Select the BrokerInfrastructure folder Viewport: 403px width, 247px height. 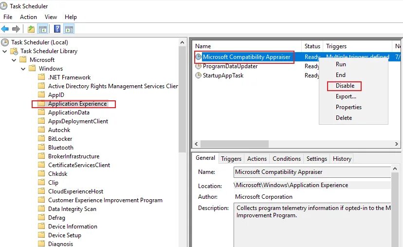(74, 156)
